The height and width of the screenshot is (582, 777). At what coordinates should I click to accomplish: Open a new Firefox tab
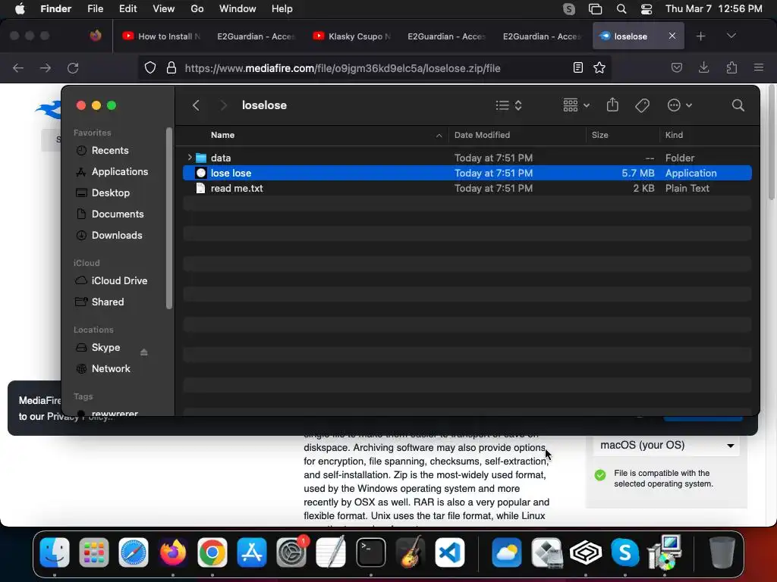pyautogui.click(x=700, y=36)
